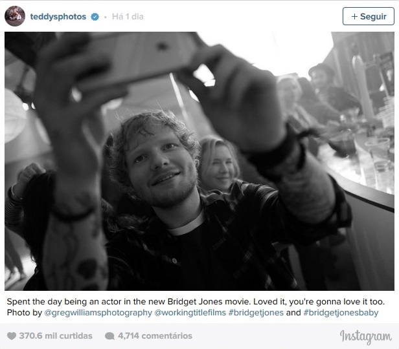Open the teddysphotos profile avatar
This screenshot has width=399, height=349.
15,16
